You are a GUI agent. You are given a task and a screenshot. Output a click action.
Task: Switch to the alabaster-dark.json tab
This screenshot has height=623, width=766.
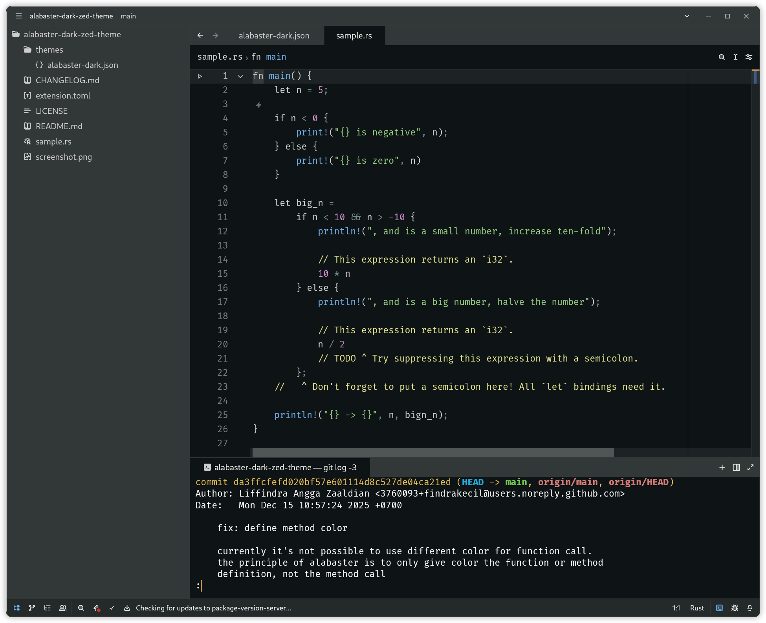pos(274,36)
